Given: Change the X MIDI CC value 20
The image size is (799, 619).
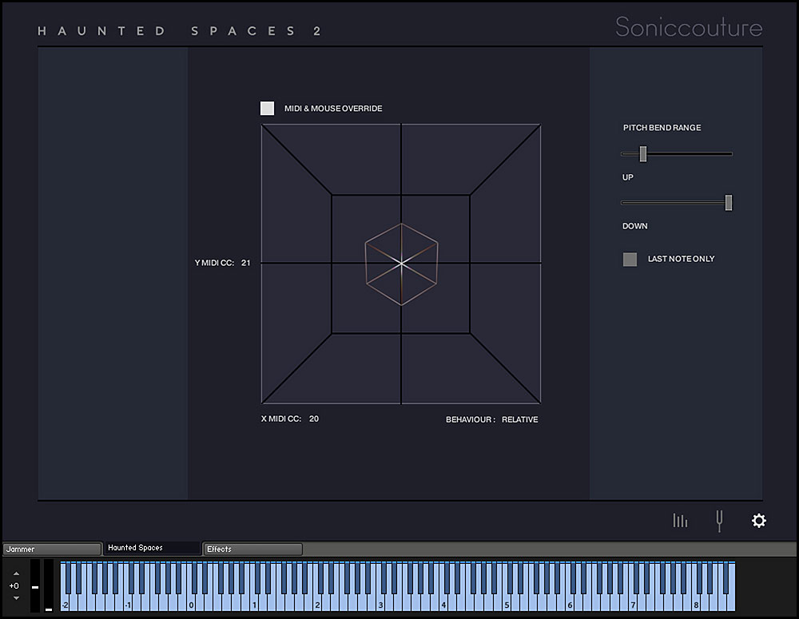Looking at the screenshot, I should pyautogui.click(x=314, y=419).
